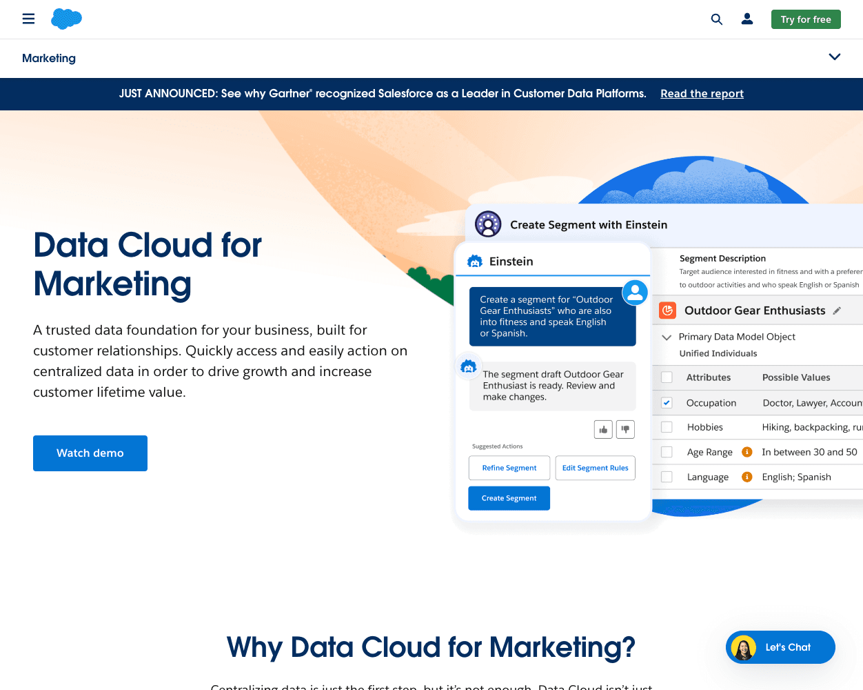
Task: Open the hamburger navigation menu
Action: pos(28,19)
